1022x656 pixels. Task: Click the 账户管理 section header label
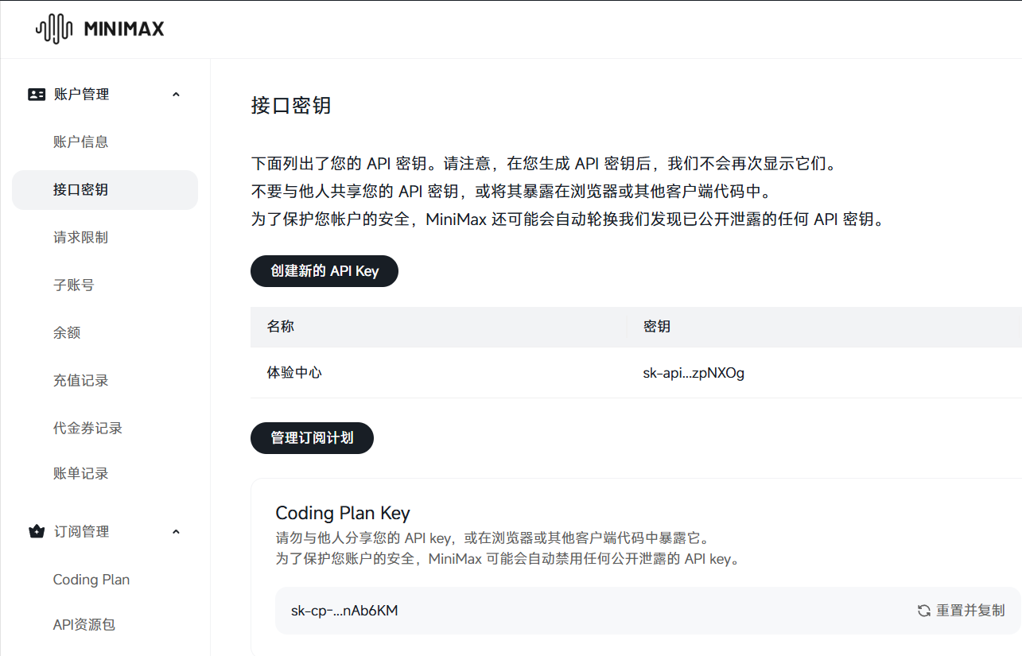(81, 95)
